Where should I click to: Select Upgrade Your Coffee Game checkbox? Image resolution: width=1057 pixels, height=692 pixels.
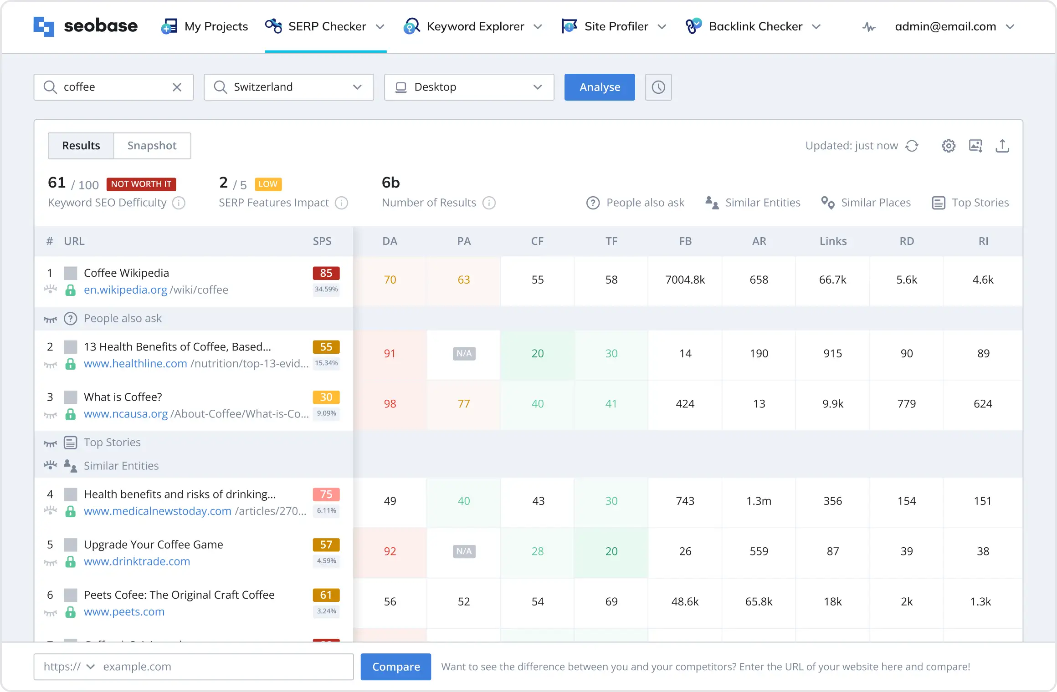70,545
